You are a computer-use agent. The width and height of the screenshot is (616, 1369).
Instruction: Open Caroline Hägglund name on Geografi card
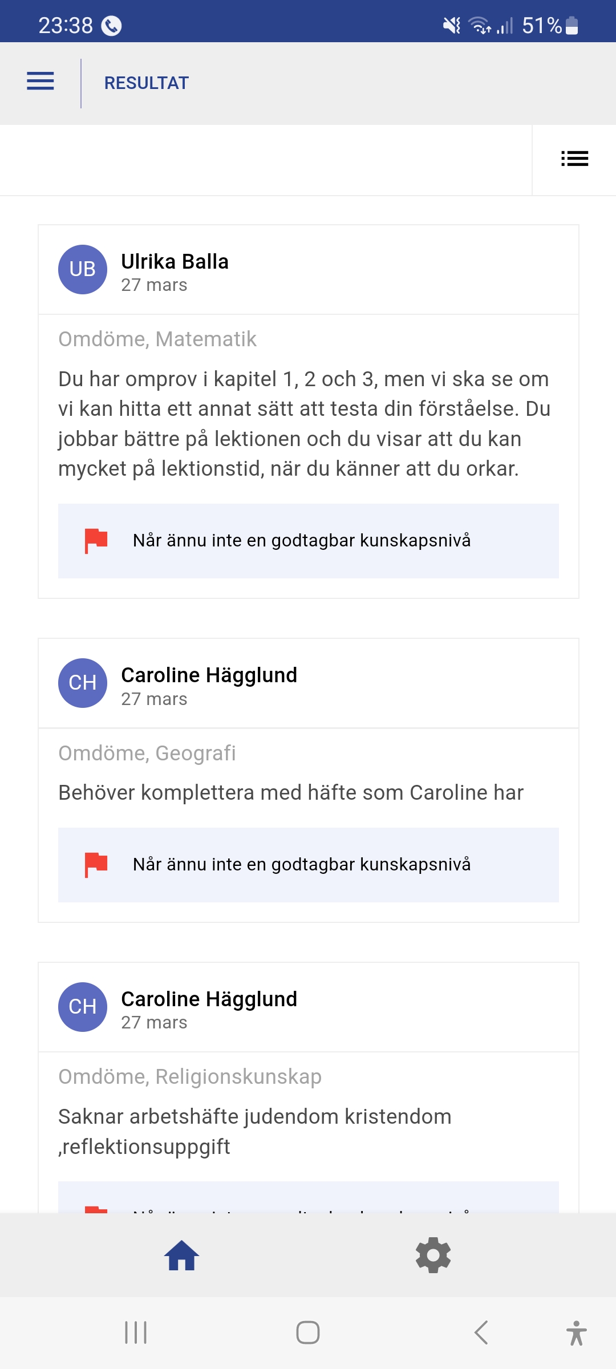[209, 675]
